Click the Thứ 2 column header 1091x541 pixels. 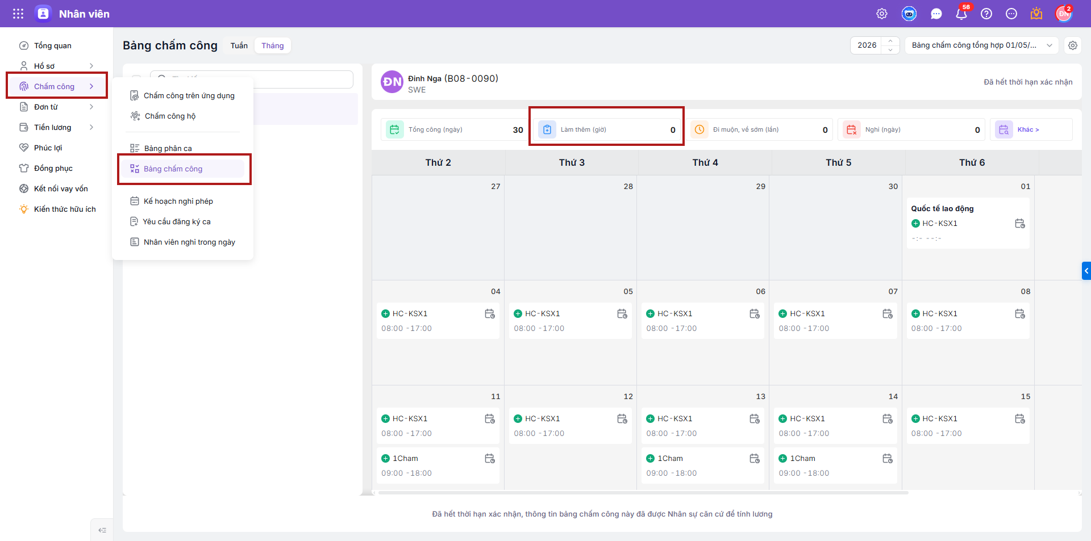point(438,162)
